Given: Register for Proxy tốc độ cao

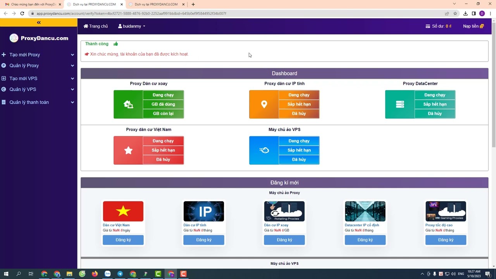Looking at the screenshot, I should [x=446, y=240].
